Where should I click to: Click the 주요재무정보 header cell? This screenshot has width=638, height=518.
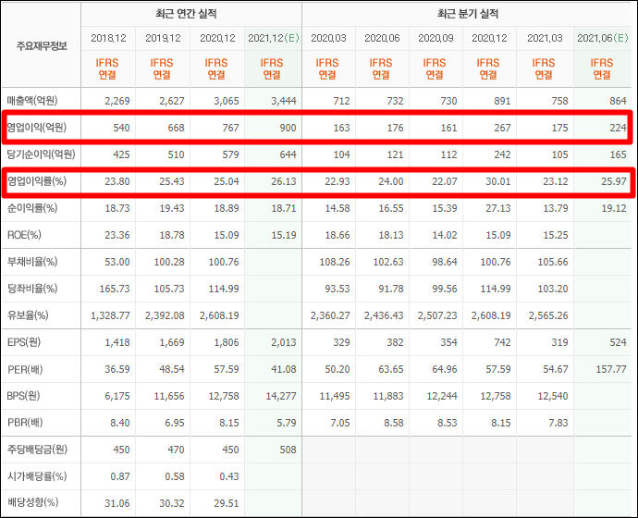point(42,46)
